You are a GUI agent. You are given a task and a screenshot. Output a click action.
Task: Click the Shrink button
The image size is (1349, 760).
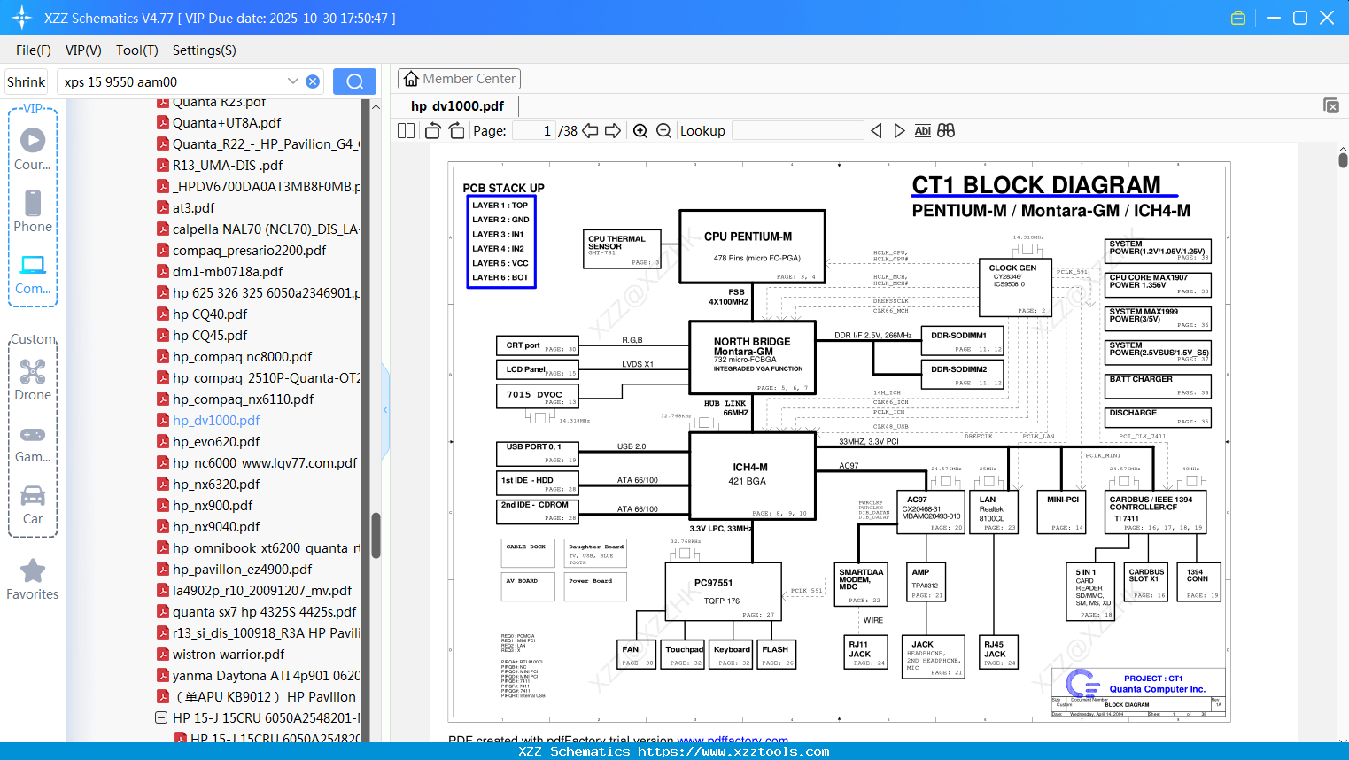click(x=26, y=81)
